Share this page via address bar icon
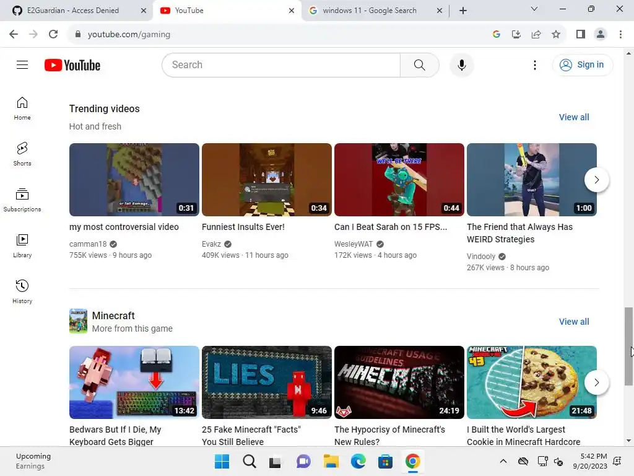This screenshot has height=476, width=634. (536, 34)
